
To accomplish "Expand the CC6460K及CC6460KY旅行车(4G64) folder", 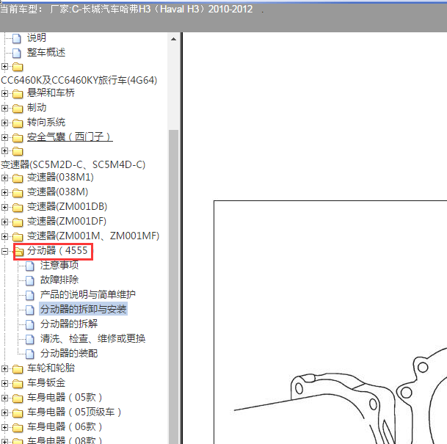I will [4, 66].
